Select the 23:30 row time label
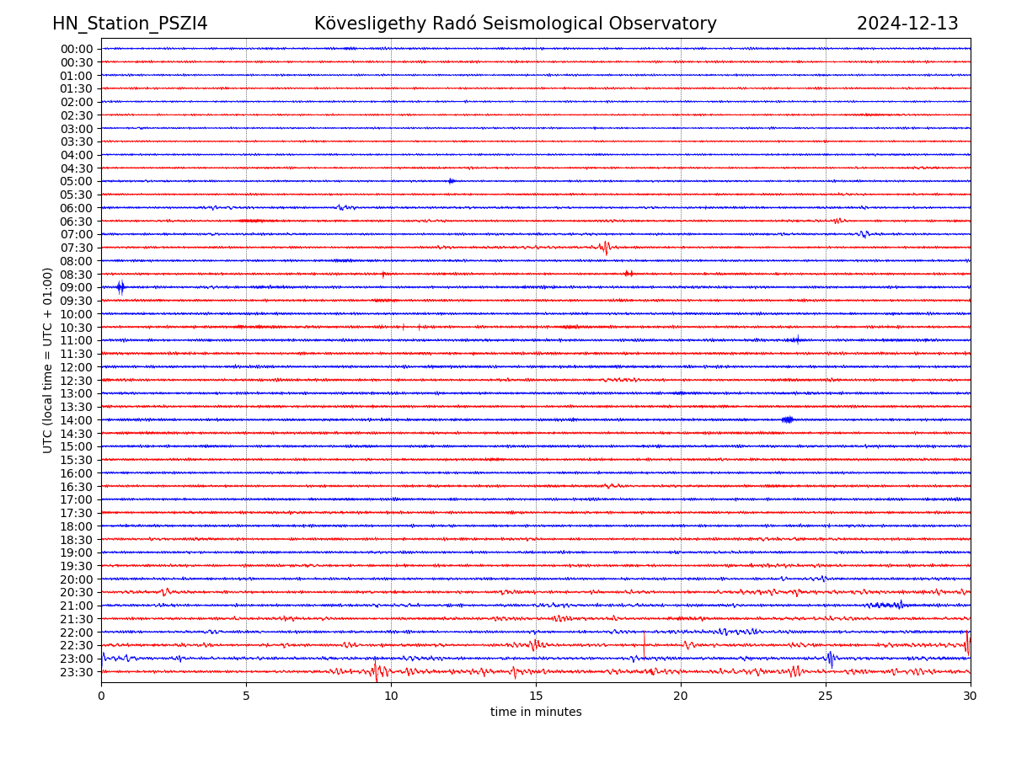 (77, 672)
